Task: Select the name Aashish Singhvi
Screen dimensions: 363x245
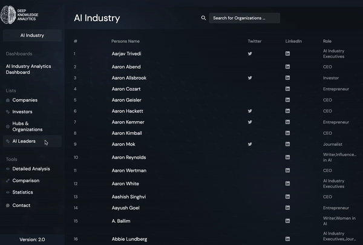Action: coord(129,197)
